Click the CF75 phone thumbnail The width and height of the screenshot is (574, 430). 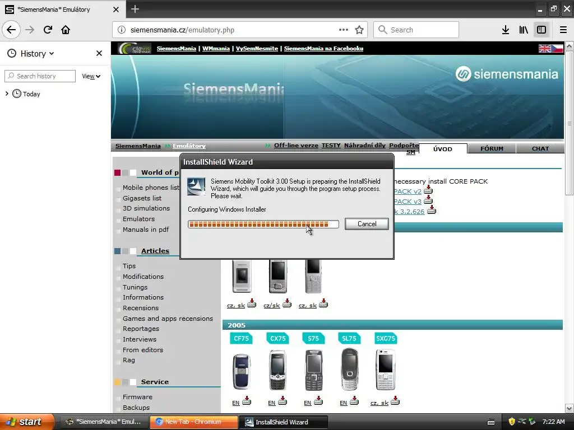(241, 372)
